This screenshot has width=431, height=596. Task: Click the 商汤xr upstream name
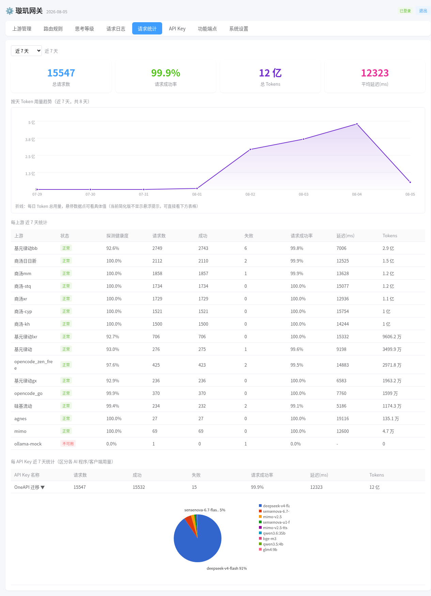[x=21, y=299]
